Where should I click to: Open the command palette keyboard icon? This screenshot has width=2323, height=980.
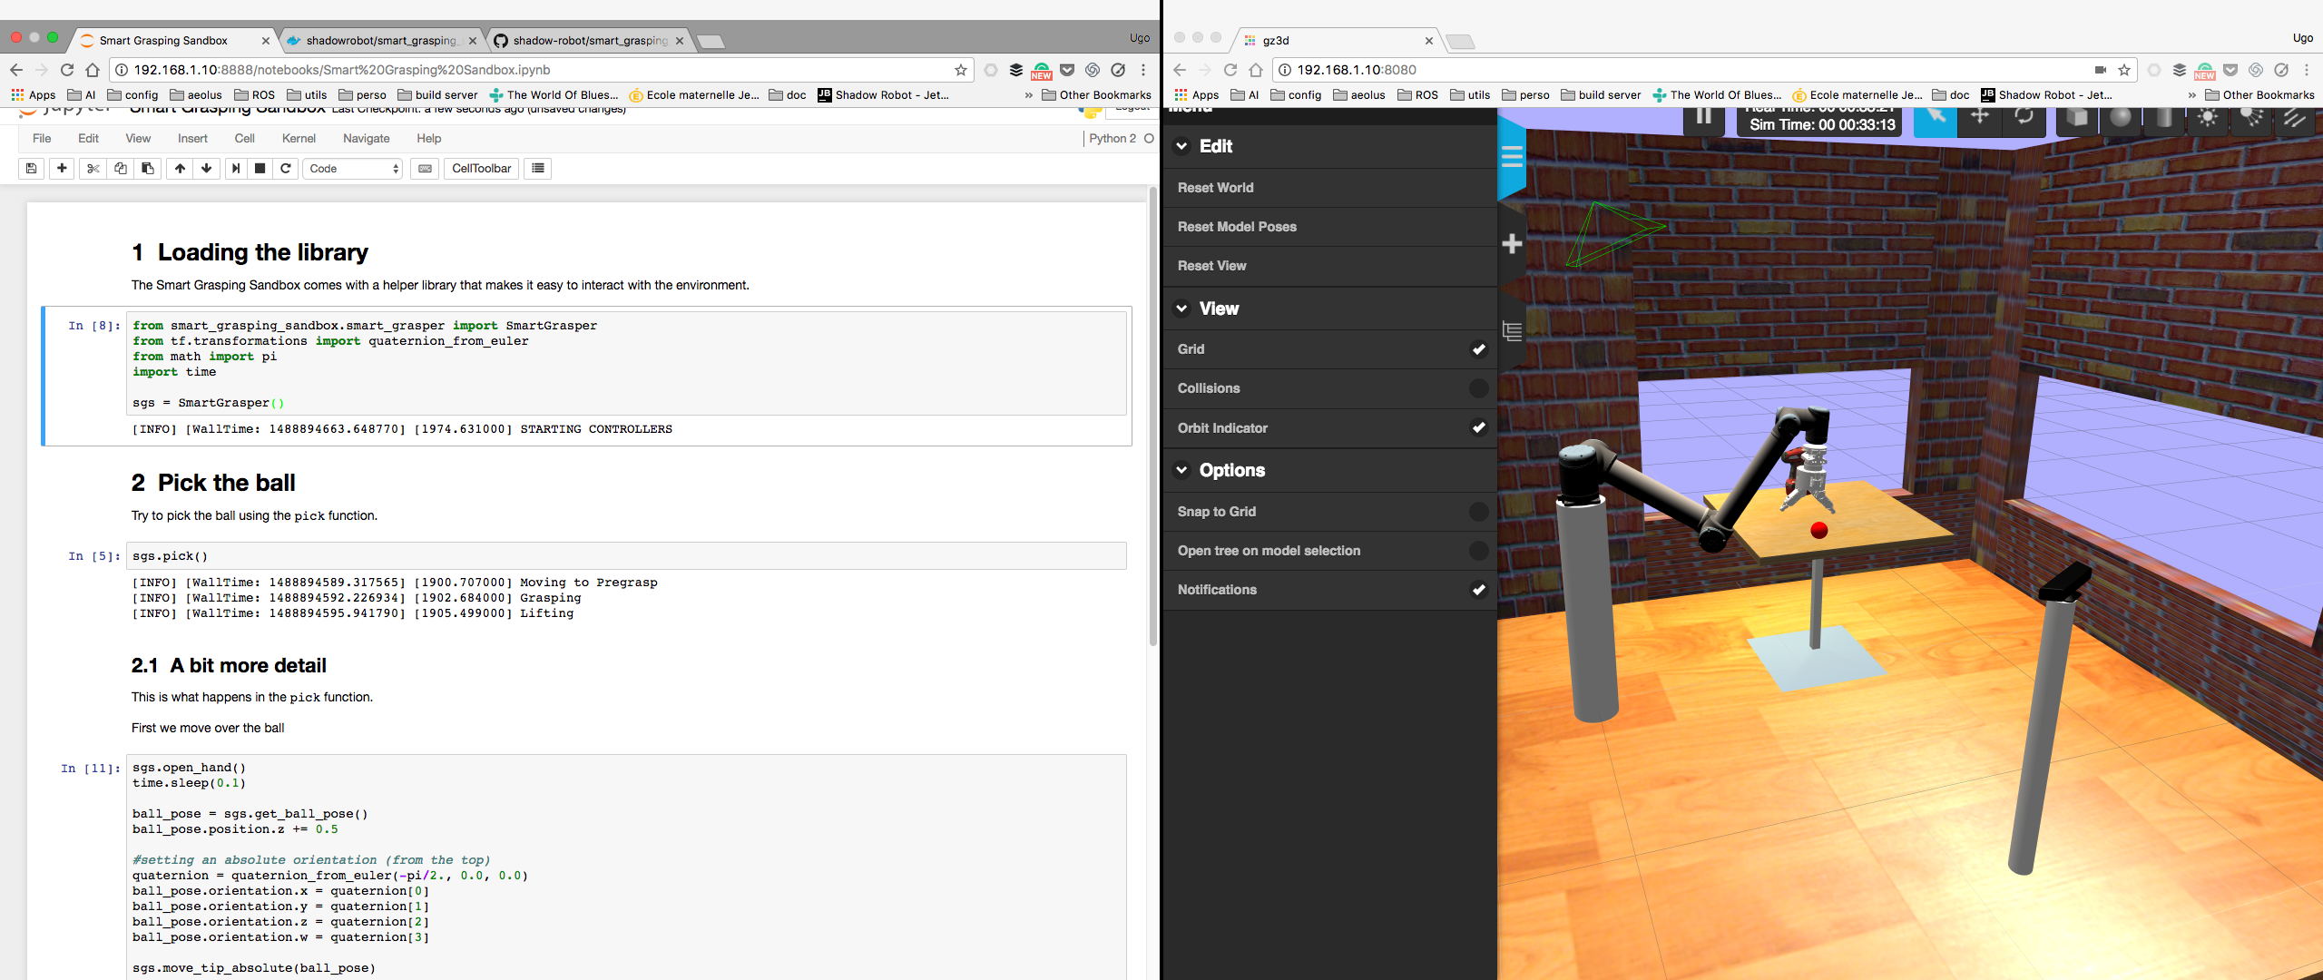click(x=425, y=169)
